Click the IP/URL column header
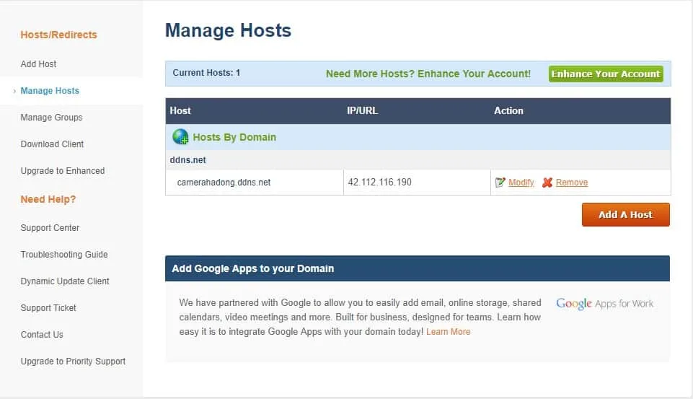Screen dimensions: 693x399 pyautogui.click(x=363, y=110)
